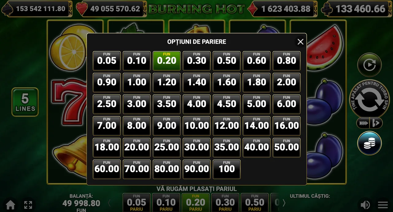Set the bet to 6.00

pos(286,104)
